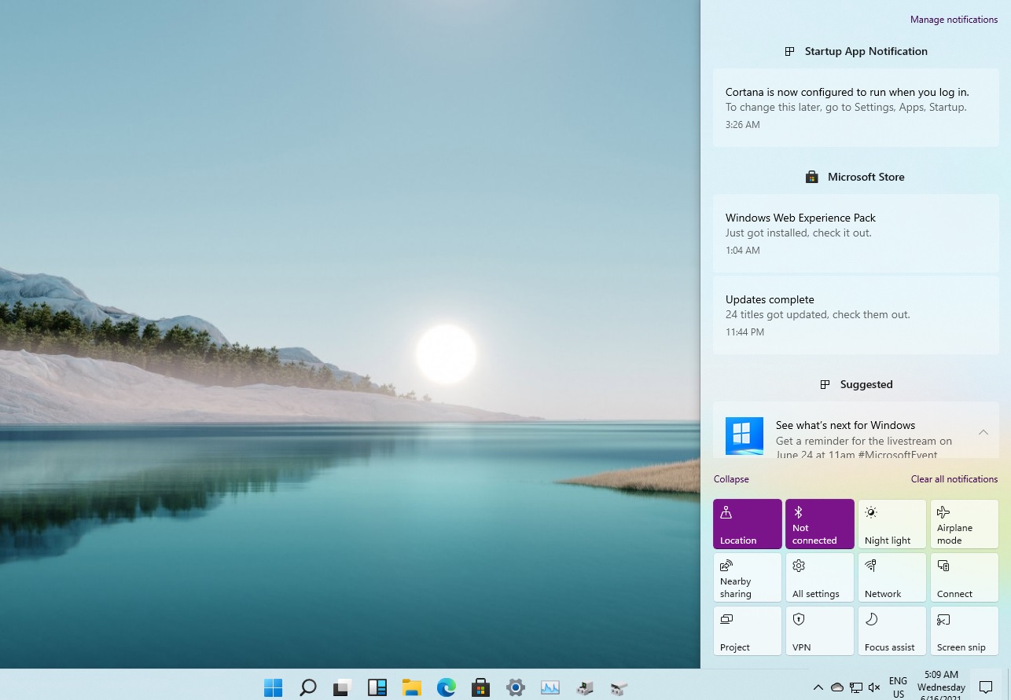Open the taskbar Search icon
Image resolution: width=1011 pixels, height=700 pixels.
pyautogui.click(x=307, y=687)
